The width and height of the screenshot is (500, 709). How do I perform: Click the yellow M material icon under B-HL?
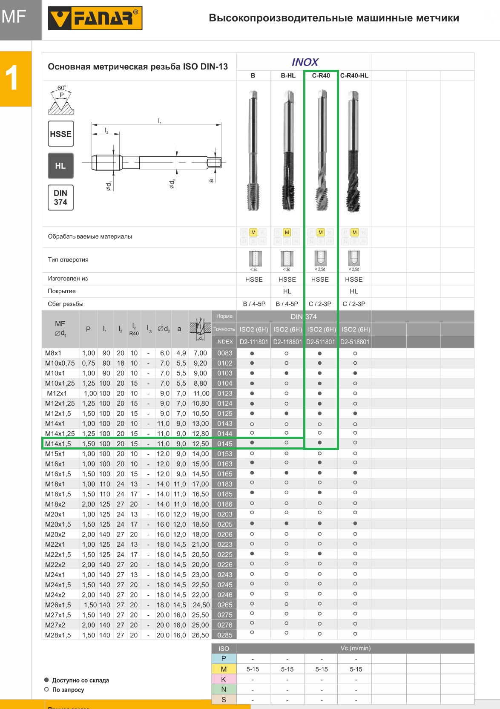coord(287,232)
